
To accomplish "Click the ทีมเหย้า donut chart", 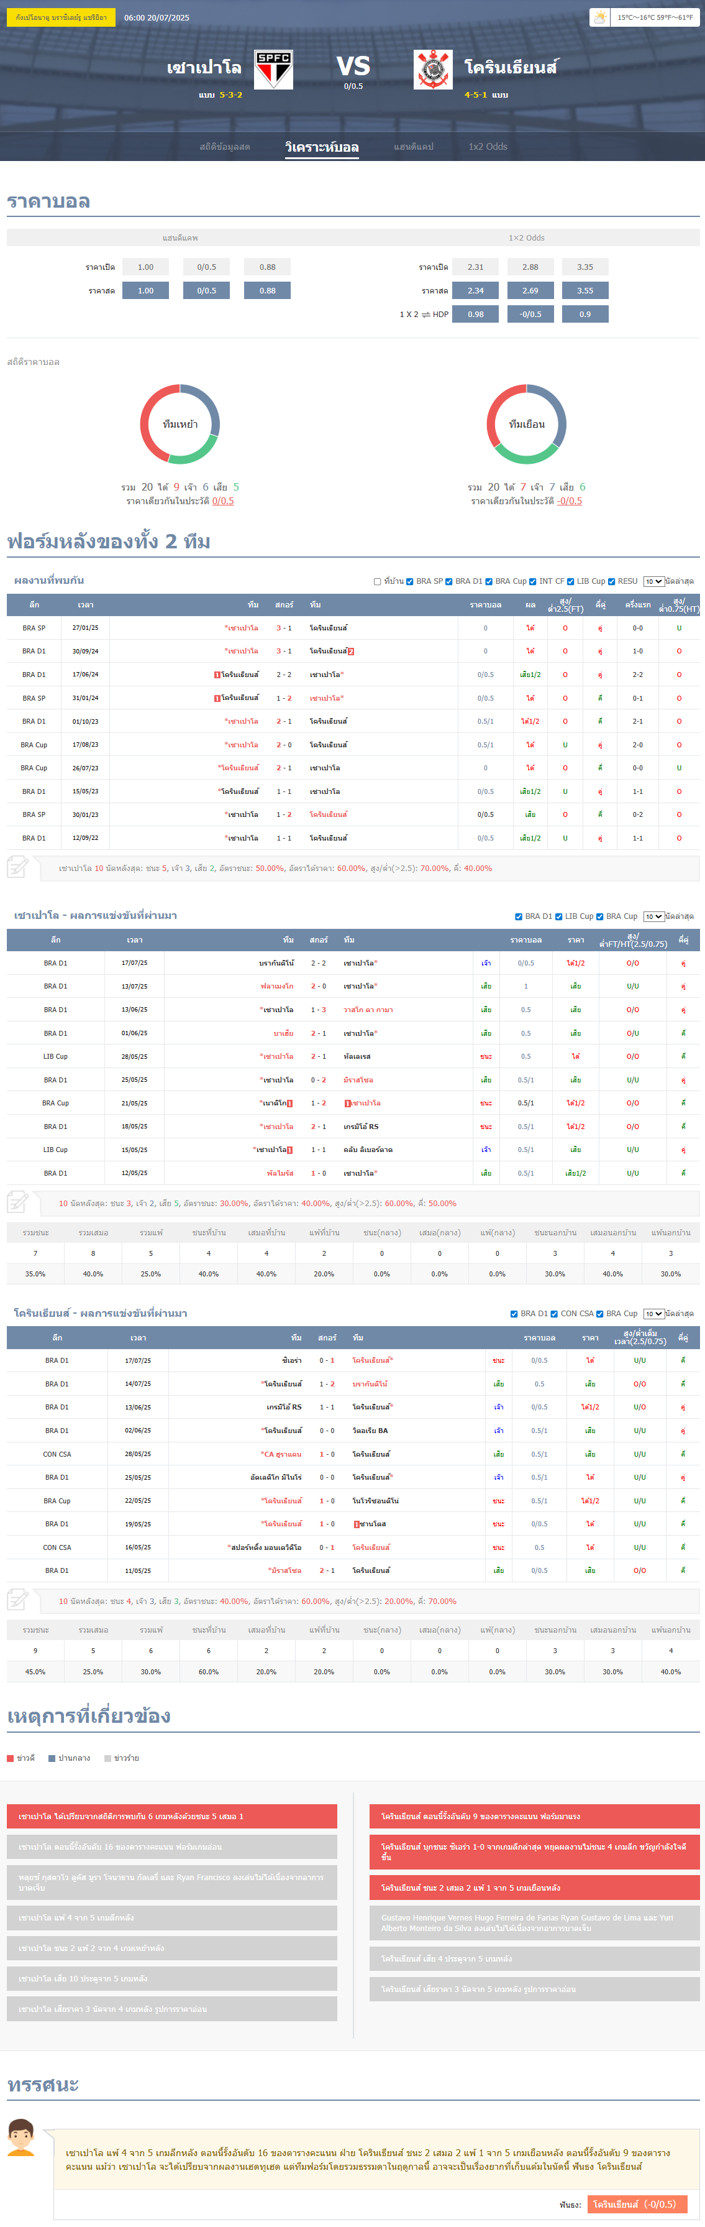I will pyautogui.click(x=180, y=423).
